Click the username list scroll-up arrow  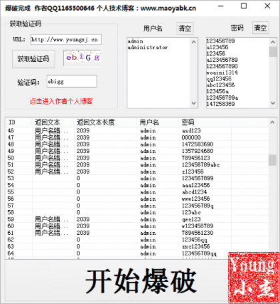pos(194,42)
